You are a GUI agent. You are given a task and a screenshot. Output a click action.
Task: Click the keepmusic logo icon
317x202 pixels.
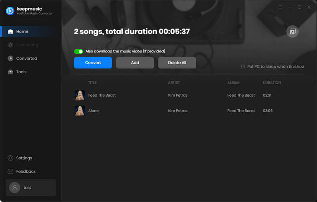pyautogui.click(x=10, y=11)
